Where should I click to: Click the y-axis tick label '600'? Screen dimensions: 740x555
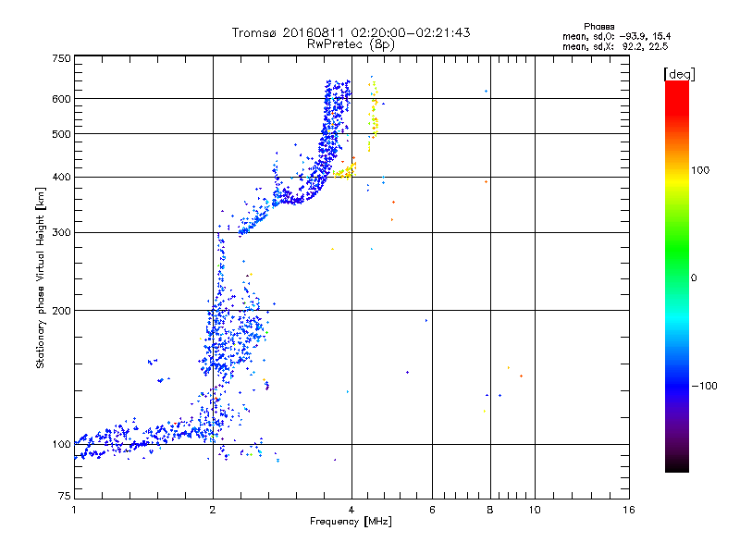click(61, 99)
